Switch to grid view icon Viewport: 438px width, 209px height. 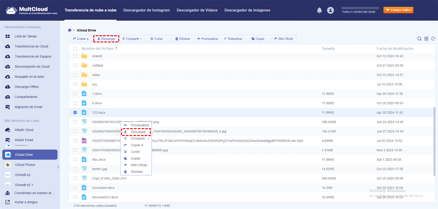pos(426,39)
